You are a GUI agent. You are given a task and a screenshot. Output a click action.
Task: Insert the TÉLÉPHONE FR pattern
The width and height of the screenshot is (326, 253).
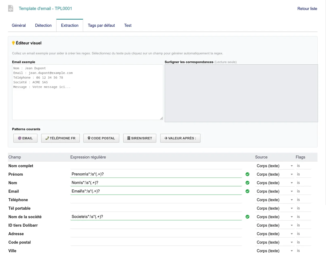[60, 138]
